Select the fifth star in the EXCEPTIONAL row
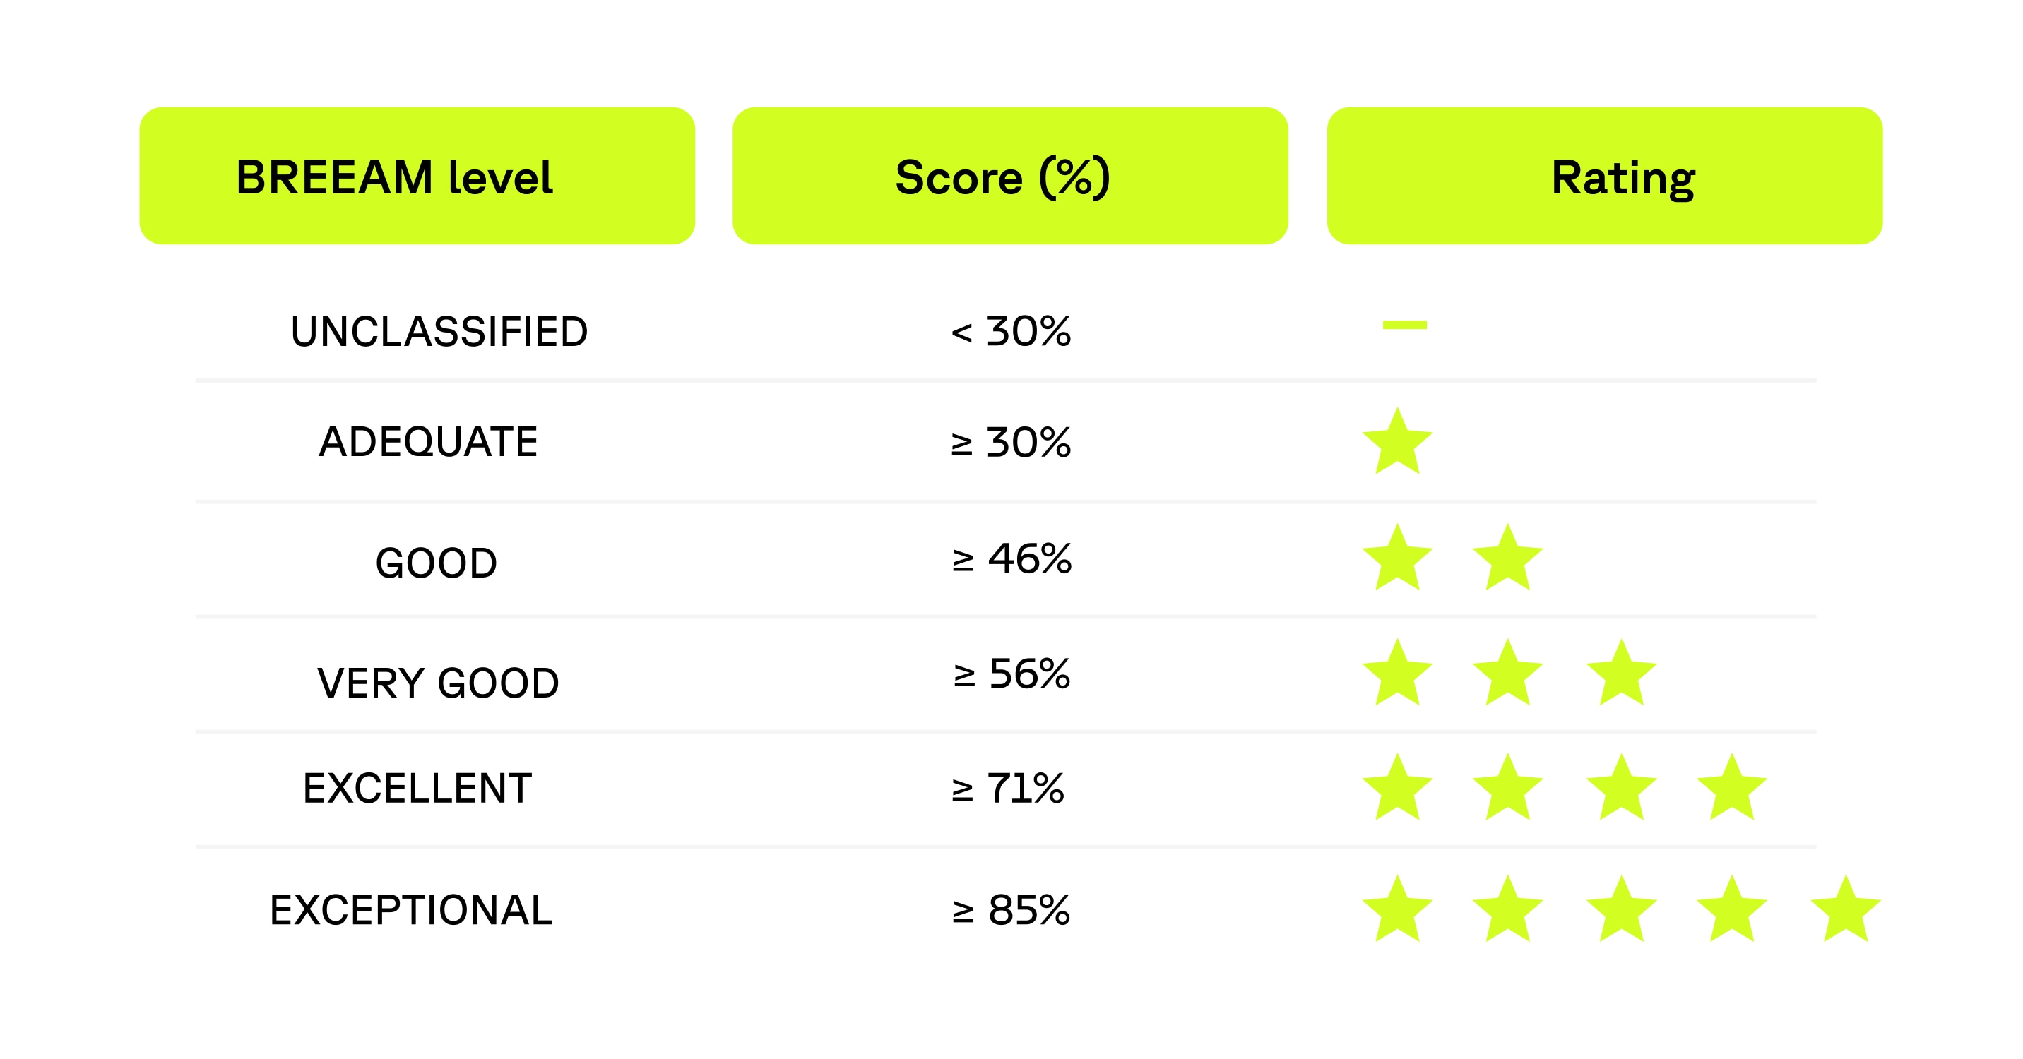2023x1059 pixels. pyautogui.click(x=1846, y=911)
